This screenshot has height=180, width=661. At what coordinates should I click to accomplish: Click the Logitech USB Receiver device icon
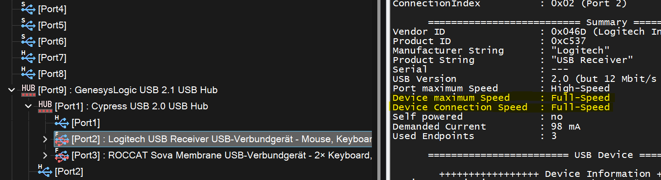(x=62, y=139)
